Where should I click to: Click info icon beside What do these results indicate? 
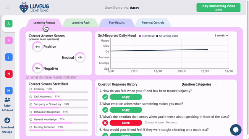(x=27, y=77)
